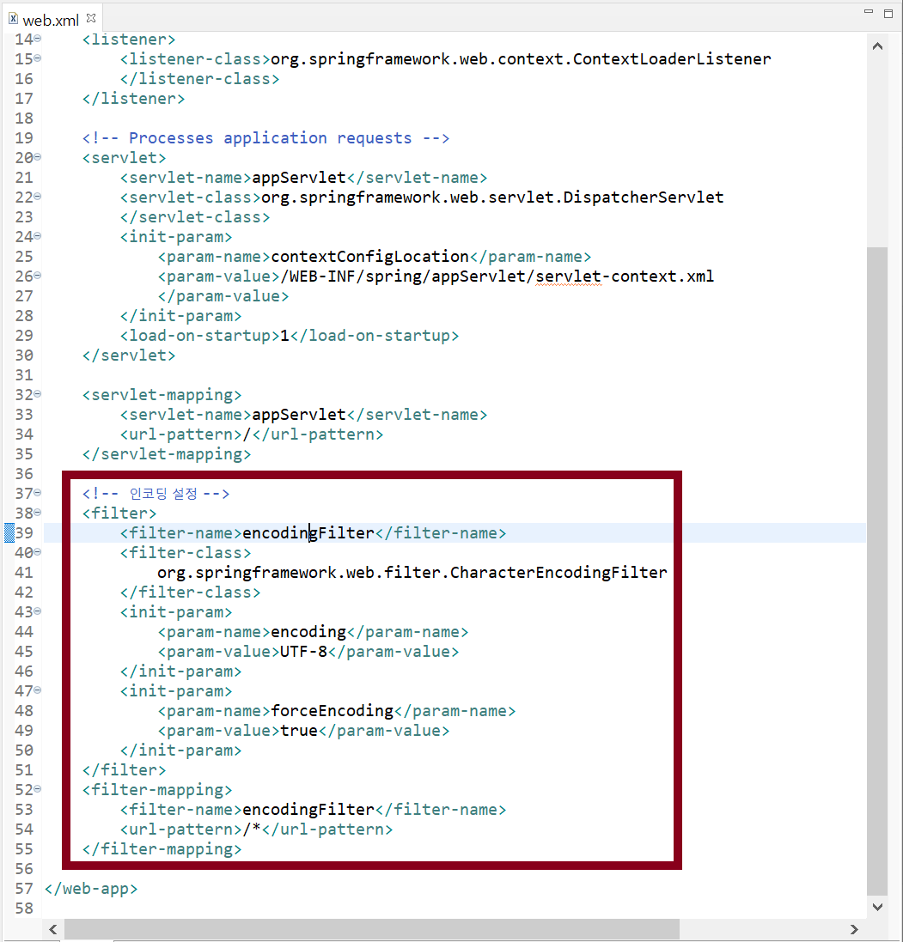
Task: Click the XML file icon on web.xml tab
Action: [x=13, y=19]
